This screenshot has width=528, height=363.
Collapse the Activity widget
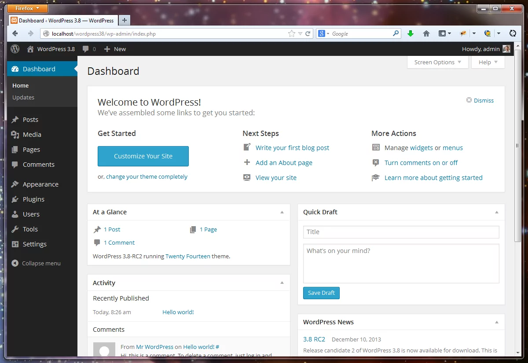tap(282, 283)
